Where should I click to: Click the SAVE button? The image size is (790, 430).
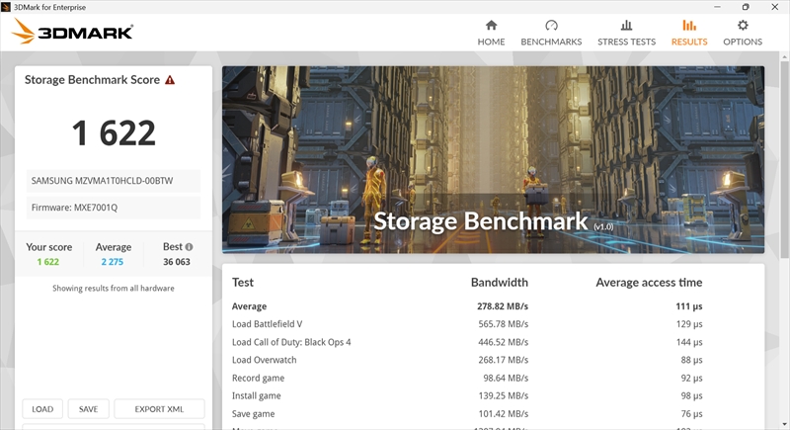pos(88,409)
